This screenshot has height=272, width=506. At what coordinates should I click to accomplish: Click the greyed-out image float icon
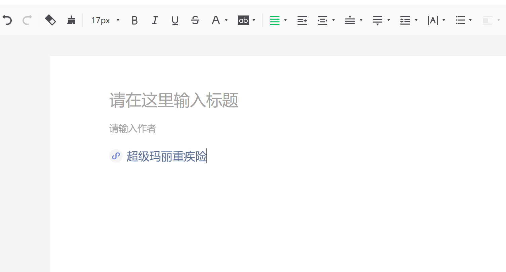pos(488,21)
